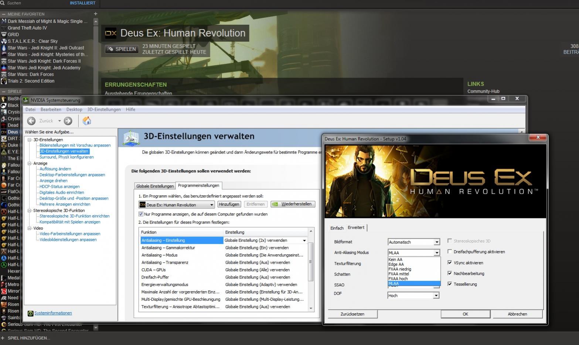Enable Dreifachpufferung aktivieren checkbox
The image size is (579, 345).
(450, 251)
